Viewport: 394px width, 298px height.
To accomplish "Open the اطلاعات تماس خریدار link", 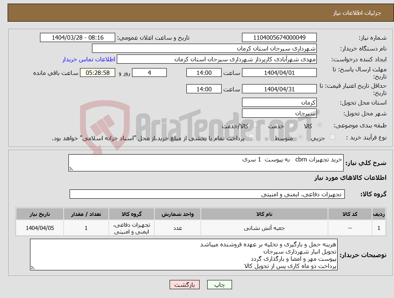I will (89, 59).
